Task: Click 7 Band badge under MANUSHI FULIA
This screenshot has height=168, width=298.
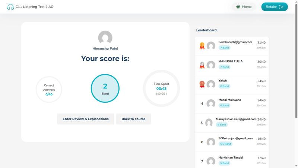Action: click(225, 67)
